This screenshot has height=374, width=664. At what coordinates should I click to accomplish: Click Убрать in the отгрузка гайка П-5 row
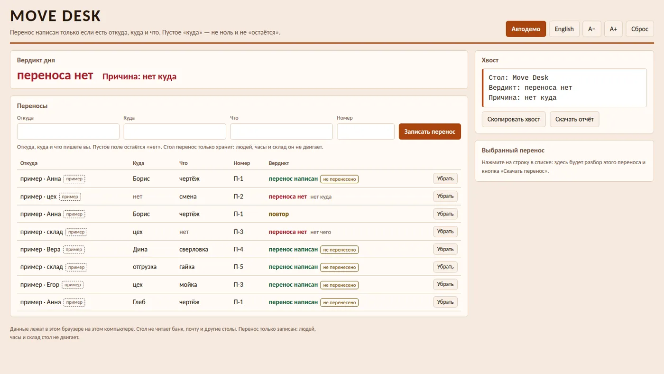pos(445,267)
